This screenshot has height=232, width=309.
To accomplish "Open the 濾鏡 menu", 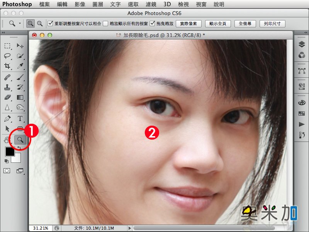I will click(x=151, y=4).
